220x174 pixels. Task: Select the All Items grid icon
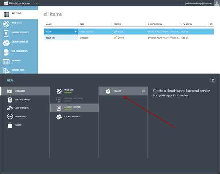pos(6,14)
